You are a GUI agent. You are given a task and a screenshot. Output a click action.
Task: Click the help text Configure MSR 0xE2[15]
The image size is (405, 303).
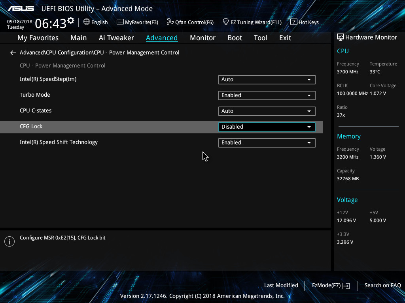(62, 238)
